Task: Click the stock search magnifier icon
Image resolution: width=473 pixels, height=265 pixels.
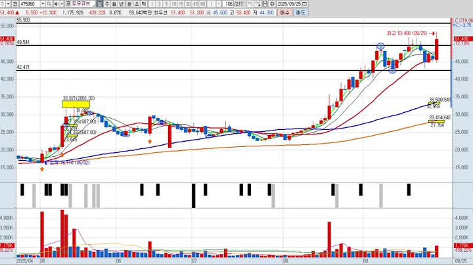Action: pos(49,4)
